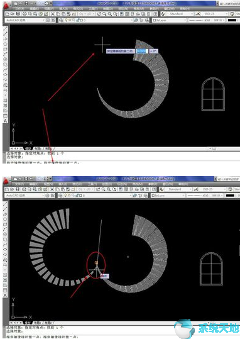Click Pan icon in upper window toolbar
The width and height of the screenshot is (240, 339).
99,14
